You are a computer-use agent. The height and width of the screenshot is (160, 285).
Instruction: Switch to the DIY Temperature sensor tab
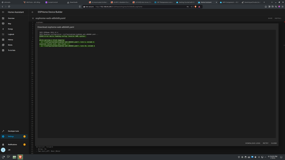coord(165,2)
